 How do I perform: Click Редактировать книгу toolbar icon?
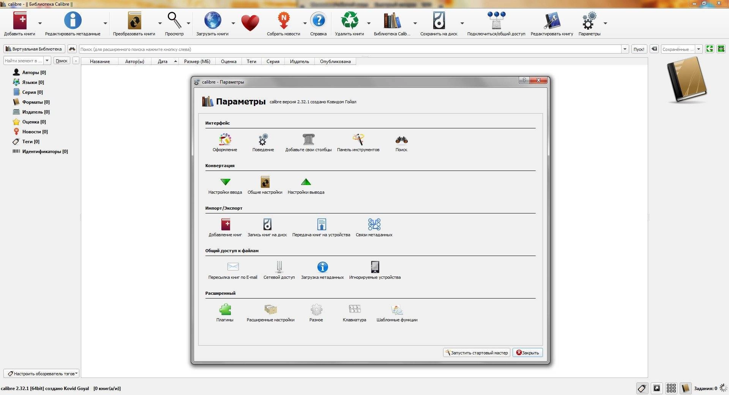pyautogui.click(x=552, y=24)
